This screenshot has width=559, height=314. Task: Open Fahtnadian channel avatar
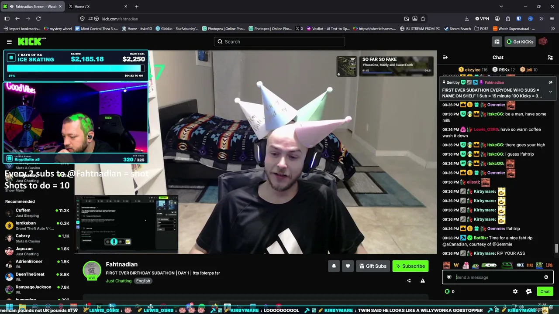(92, 270)
